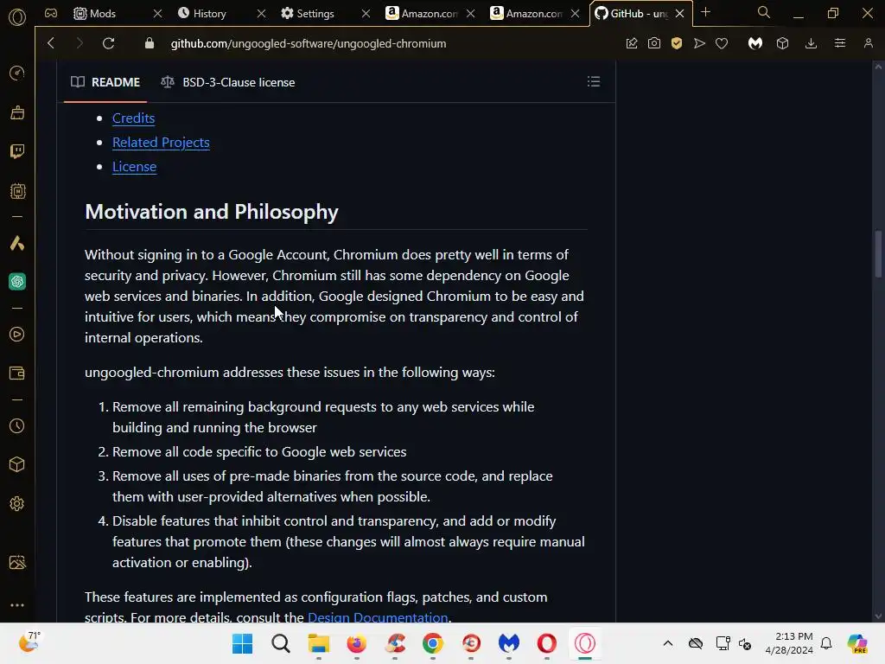Open downloads arrow icon
This screenshot has height=664, width=885.
(x=811, y=43)
